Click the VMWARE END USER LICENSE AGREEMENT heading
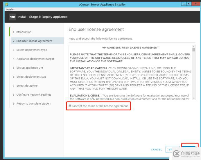This screenshot has width=201, height=160. (x=130, y=48)
